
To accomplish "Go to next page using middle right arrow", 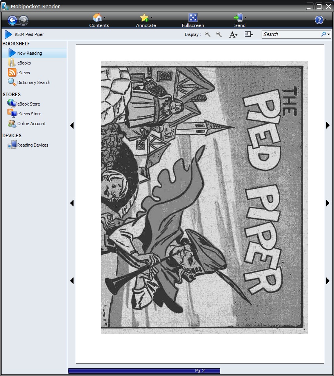I will (328, 203).
